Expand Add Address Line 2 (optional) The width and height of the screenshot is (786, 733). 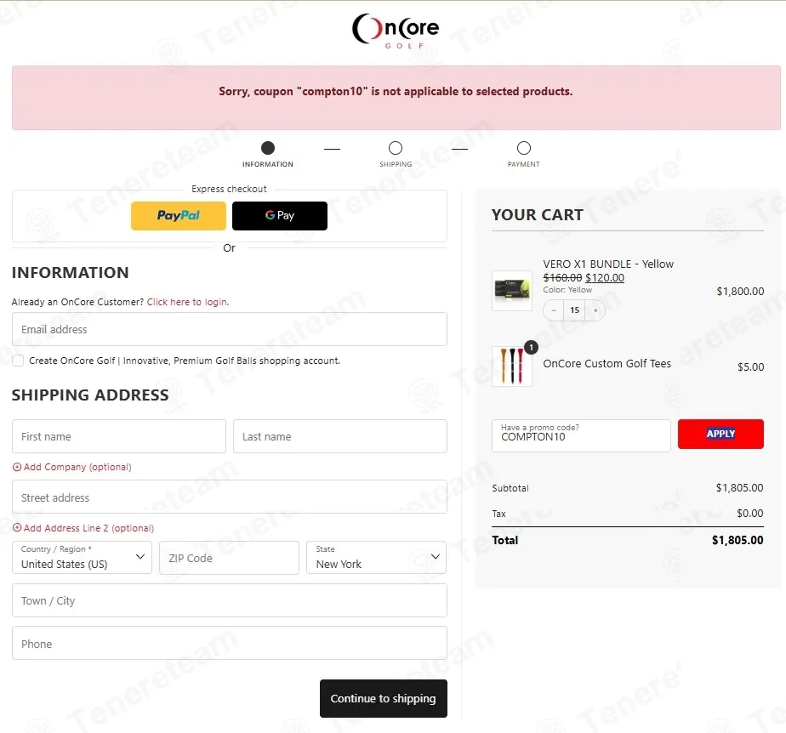pos(83,528)
